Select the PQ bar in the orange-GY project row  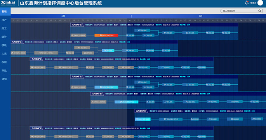[x=226, y=33]
